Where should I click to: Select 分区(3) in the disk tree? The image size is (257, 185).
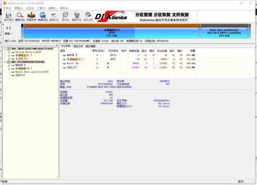[20, 75]
